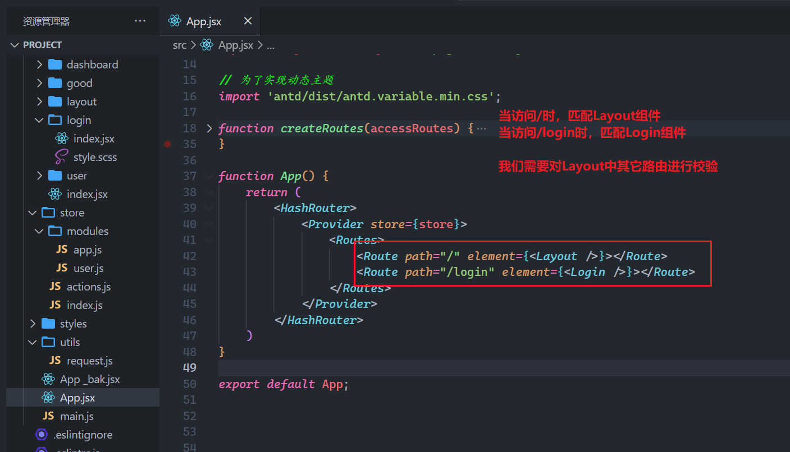790x452 pixels.
Task: Click the Sass icon of style.scss
Action: pyautogui.click(x=62, y=157)
